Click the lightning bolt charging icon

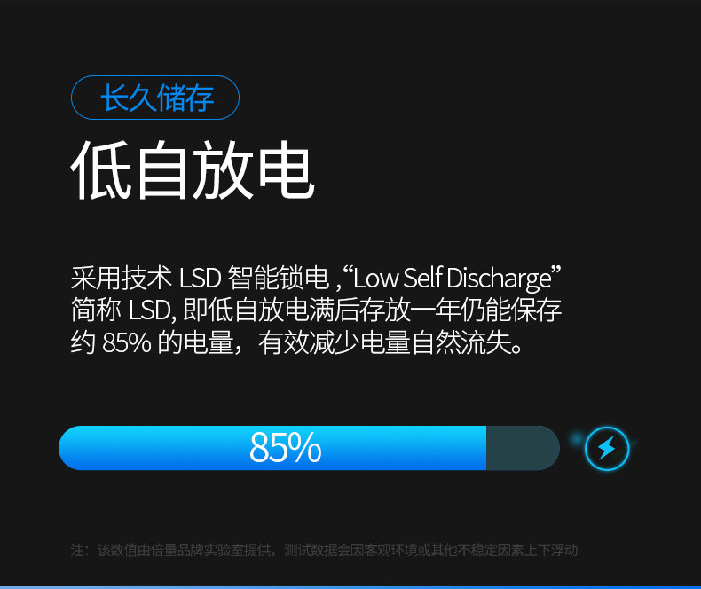(607, 448)
